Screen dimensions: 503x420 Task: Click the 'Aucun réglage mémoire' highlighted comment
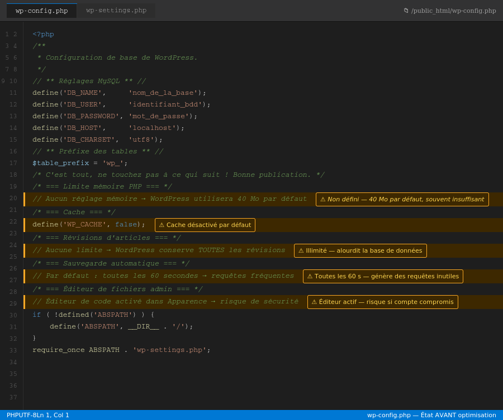[169, 199]
